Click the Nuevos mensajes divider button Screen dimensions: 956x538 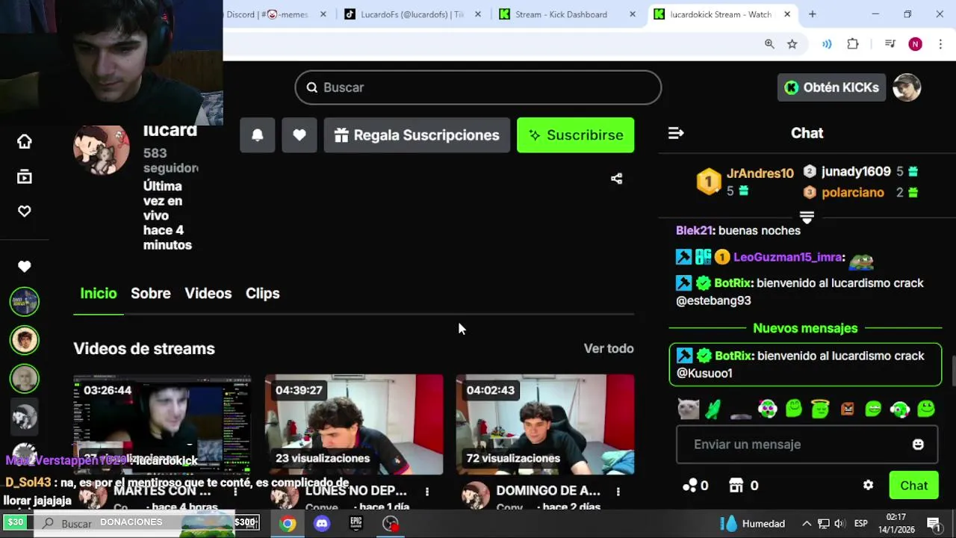(x=805, y=328)
